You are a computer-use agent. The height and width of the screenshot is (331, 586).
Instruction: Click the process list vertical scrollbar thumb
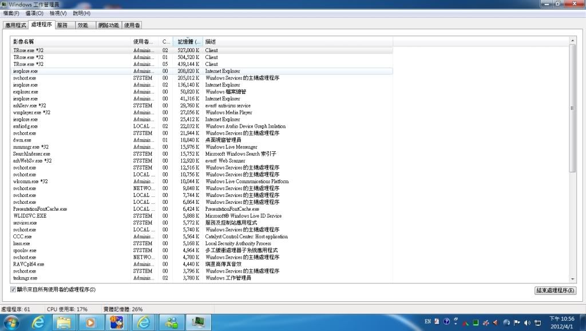tap(572, 108)
